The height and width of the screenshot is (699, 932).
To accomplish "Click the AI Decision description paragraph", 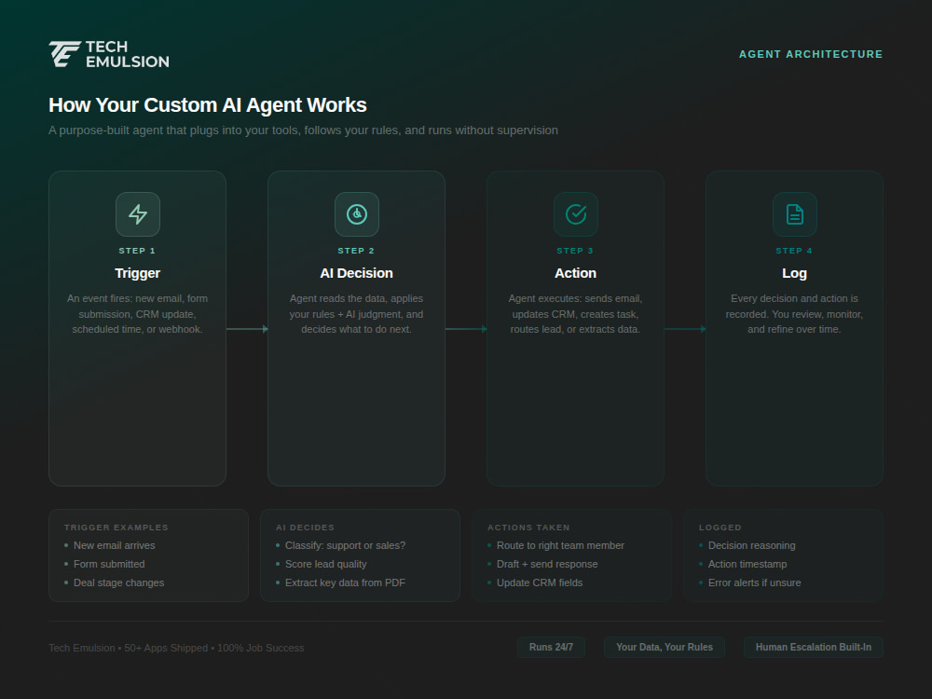I will 357,314.
